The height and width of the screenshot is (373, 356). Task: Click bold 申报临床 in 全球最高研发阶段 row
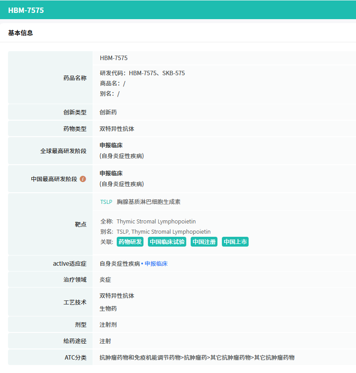pos(111,145)
